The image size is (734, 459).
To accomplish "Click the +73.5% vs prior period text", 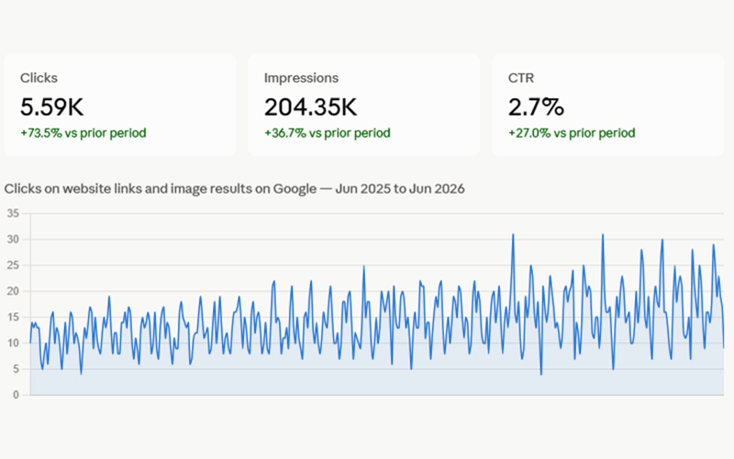I will (83, 133).
